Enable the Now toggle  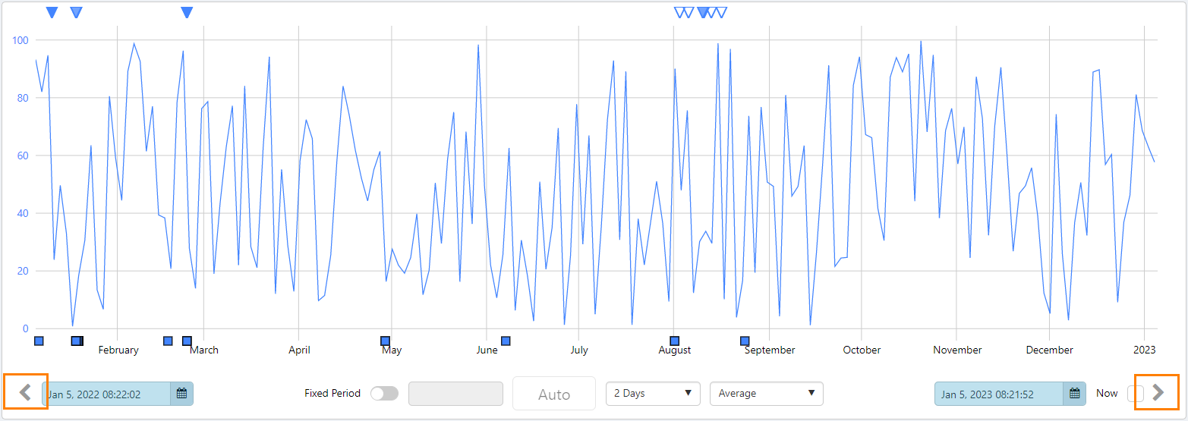click(1135, 394)
